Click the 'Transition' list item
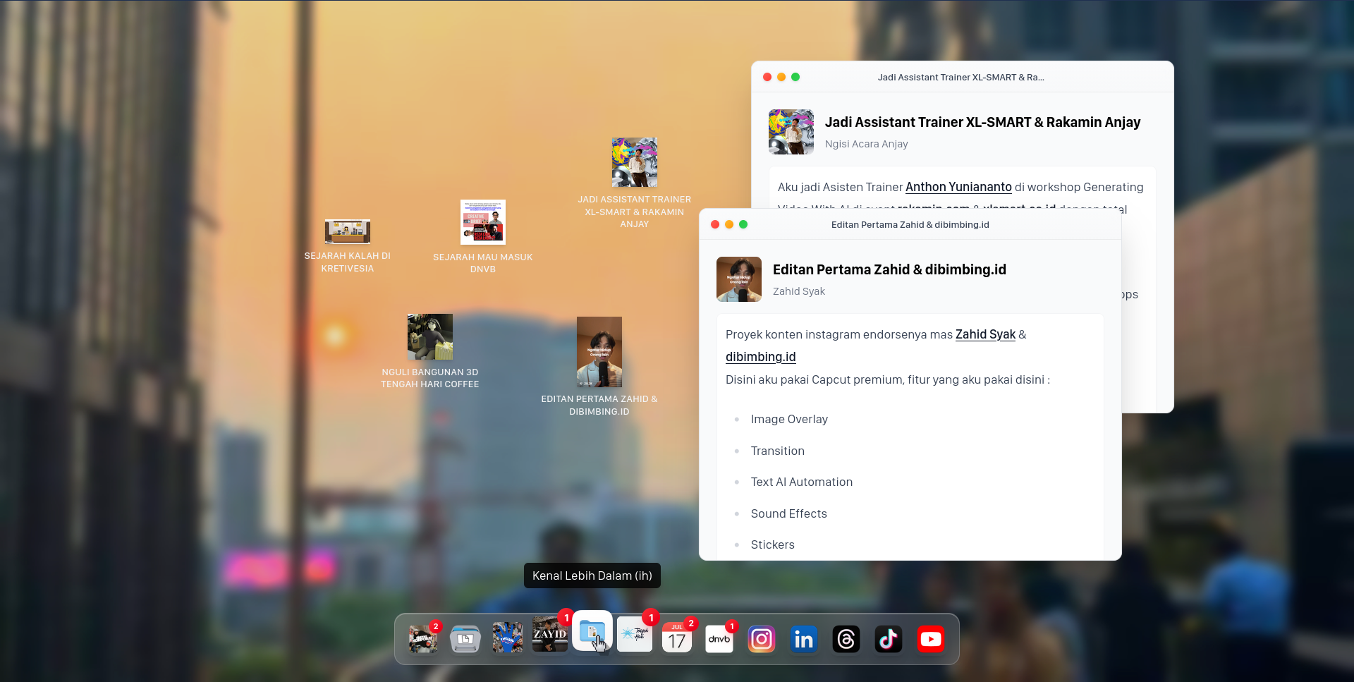1354x682 pixels. coord(777,451)
